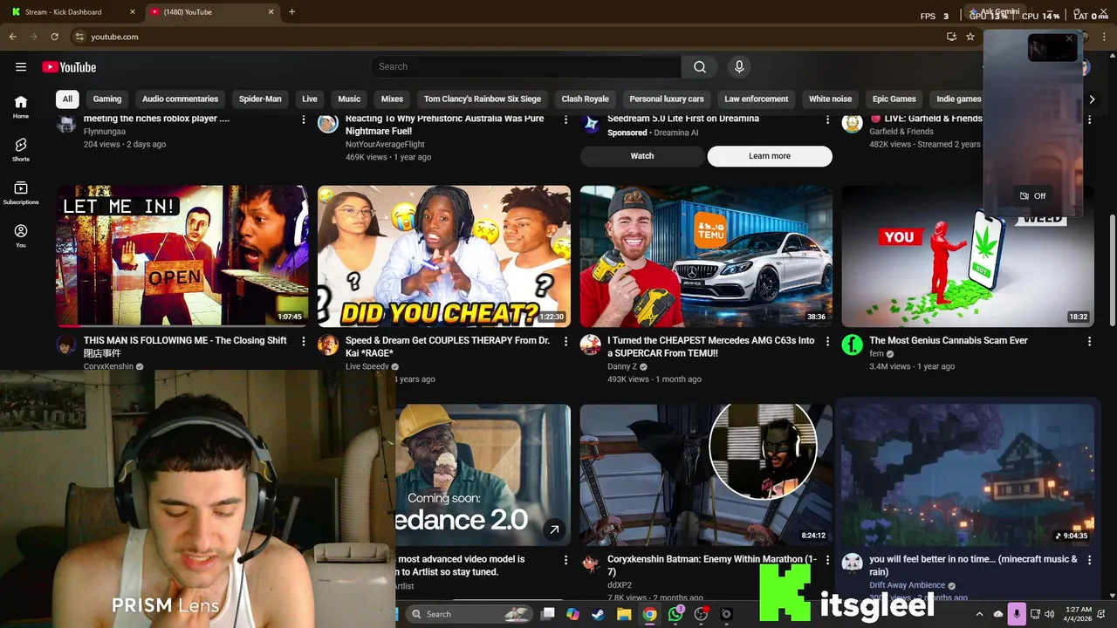
Task: Open options for Batman Marathon video
Action: pyautogui.click(x=827, y=560)
